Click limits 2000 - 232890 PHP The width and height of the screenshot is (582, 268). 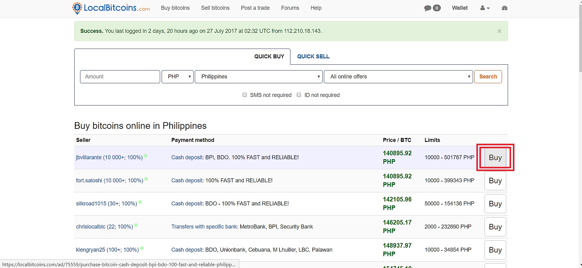click(448, 227)
